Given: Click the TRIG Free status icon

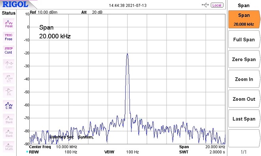Looking at the screenshot, I should (8, 37).
